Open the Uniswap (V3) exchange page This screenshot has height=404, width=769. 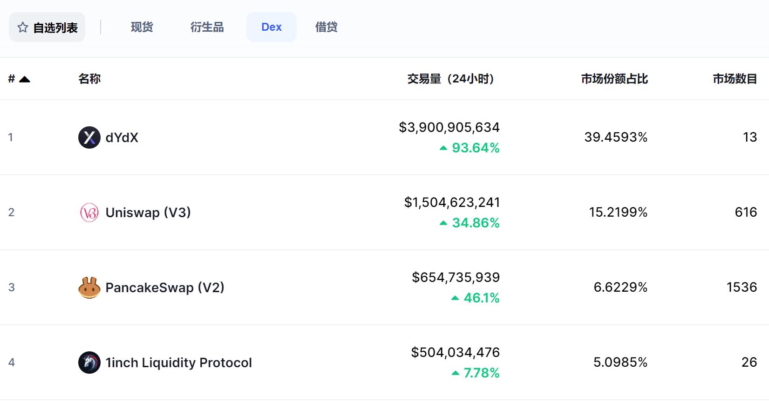pyautogui.click(x=148, y=212)
